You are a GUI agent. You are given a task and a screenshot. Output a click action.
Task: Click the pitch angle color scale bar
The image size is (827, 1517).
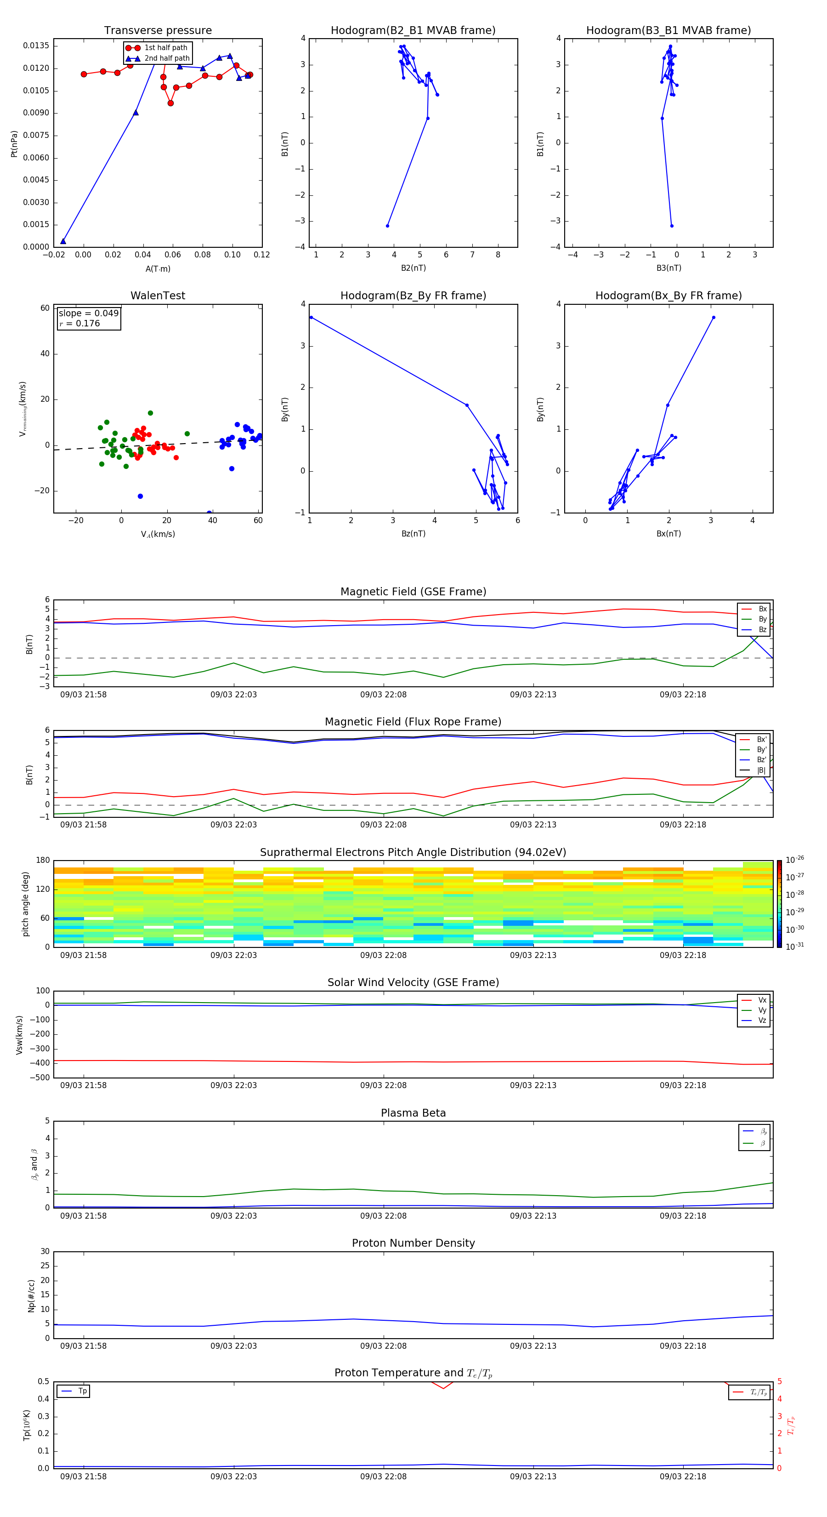tap(779, 903)
